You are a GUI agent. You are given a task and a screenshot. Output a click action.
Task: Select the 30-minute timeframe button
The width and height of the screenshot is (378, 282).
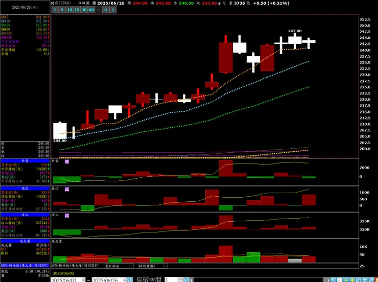[x=84, y=10]
